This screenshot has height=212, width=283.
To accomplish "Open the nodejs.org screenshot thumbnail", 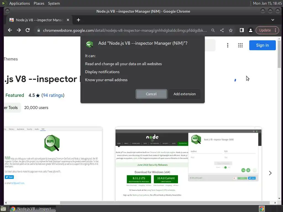I will point(188,164).
